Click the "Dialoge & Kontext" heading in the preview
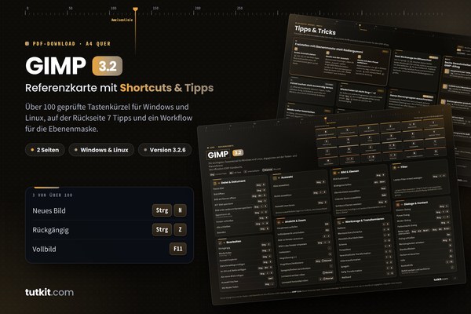This screenshot has height=314, width=471. point(416,203)
